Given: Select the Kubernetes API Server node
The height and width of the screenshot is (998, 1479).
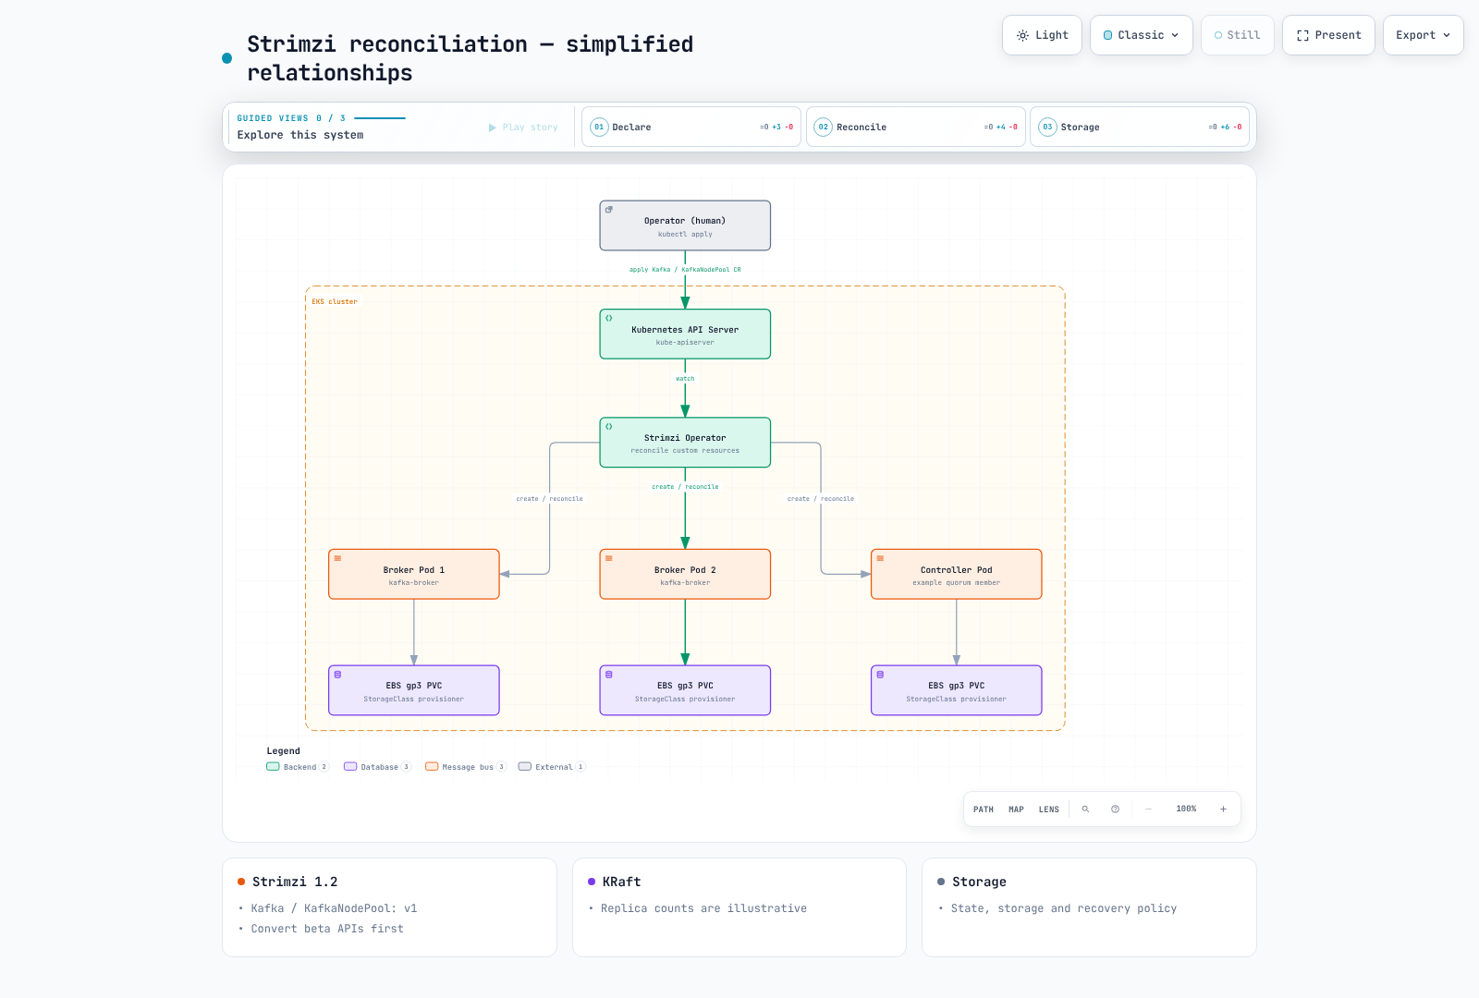Looking at the screenshot, I should point(685,335).
